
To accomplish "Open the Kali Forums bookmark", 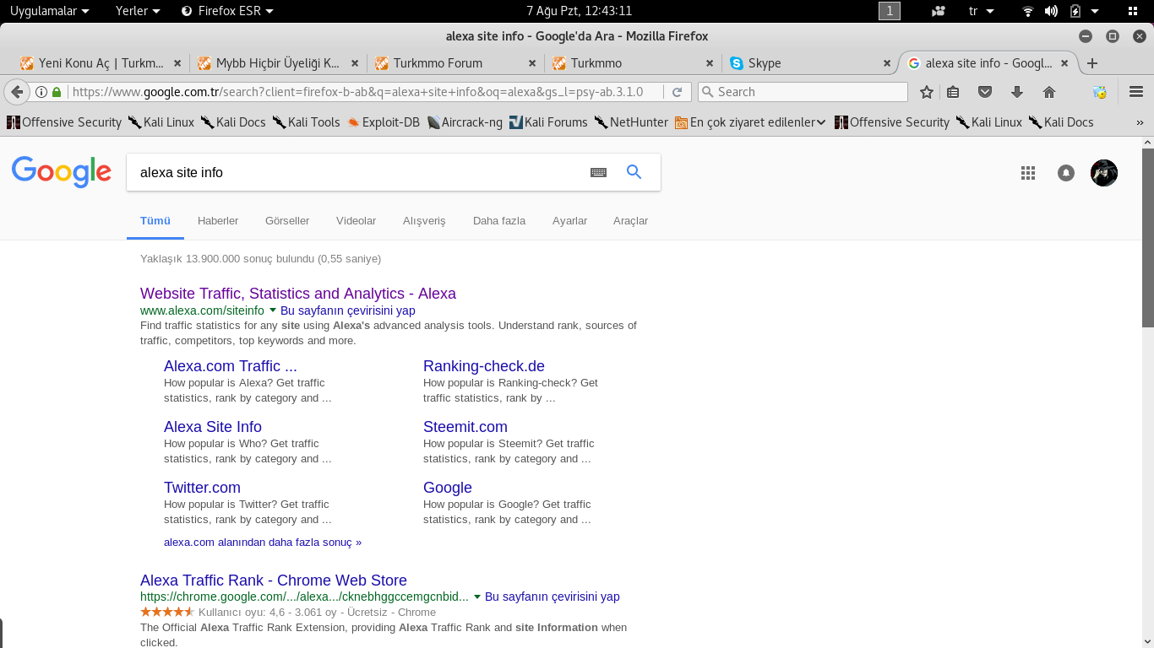I will click(x=547, y=122).
